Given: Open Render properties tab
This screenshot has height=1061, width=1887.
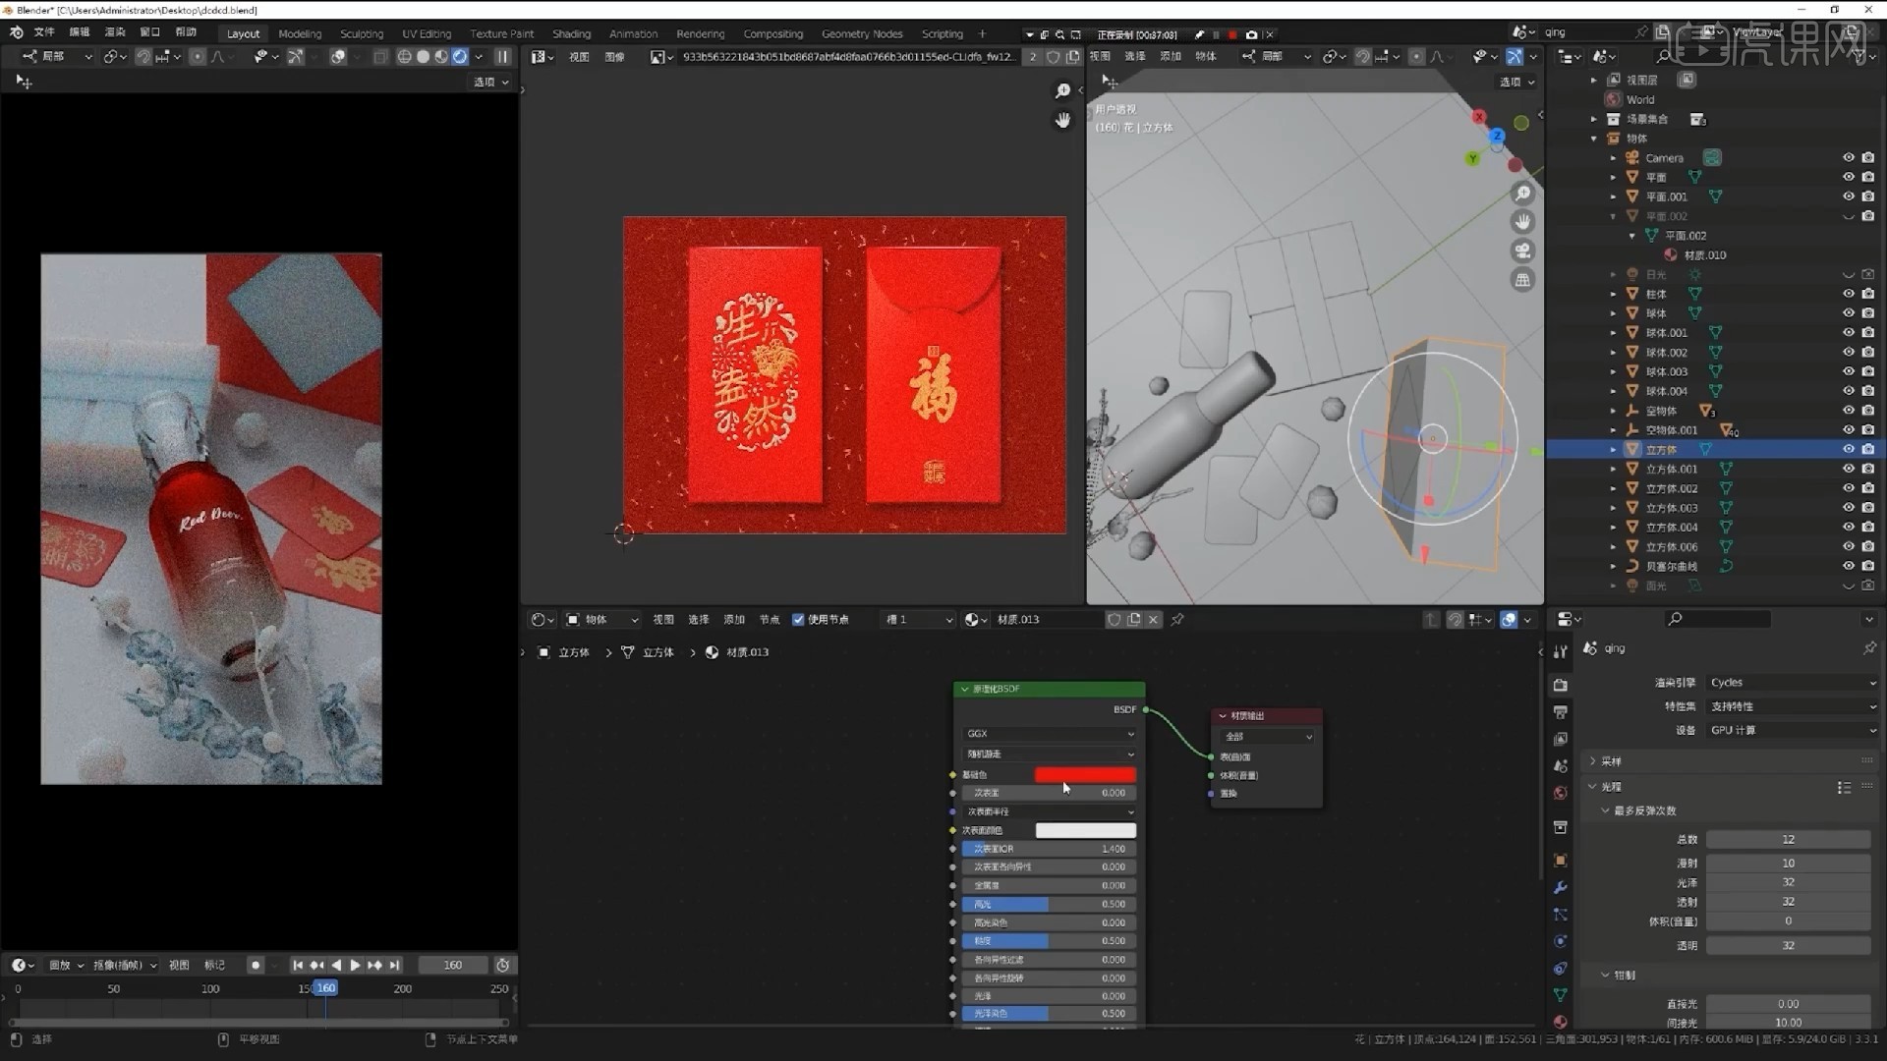Looking at the screenshot, I should pyautogui.click(x=1561, y=685).
